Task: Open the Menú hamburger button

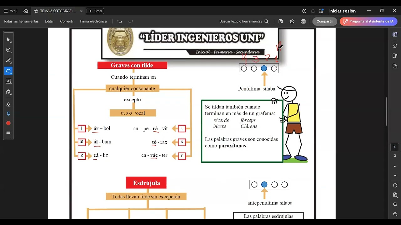Action: pos(10,11)
